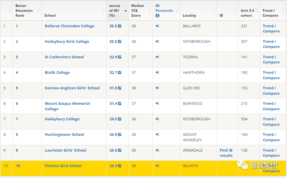
Task: Open Trend / Compare for Haileybury Girls College
Action: coord(271,44)
